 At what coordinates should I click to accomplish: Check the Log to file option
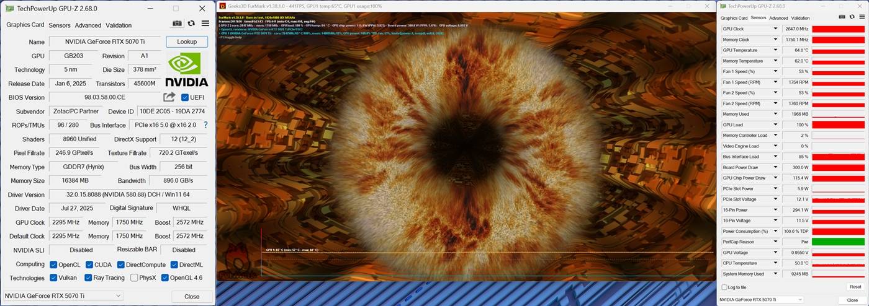[724, 287]
